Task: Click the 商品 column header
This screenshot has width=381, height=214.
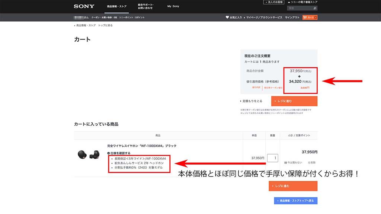Action: coord(158,135)
